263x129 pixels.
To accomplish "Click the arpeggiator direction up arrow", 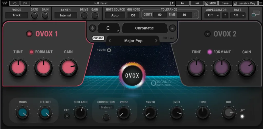I will click(x=225, y=15).
